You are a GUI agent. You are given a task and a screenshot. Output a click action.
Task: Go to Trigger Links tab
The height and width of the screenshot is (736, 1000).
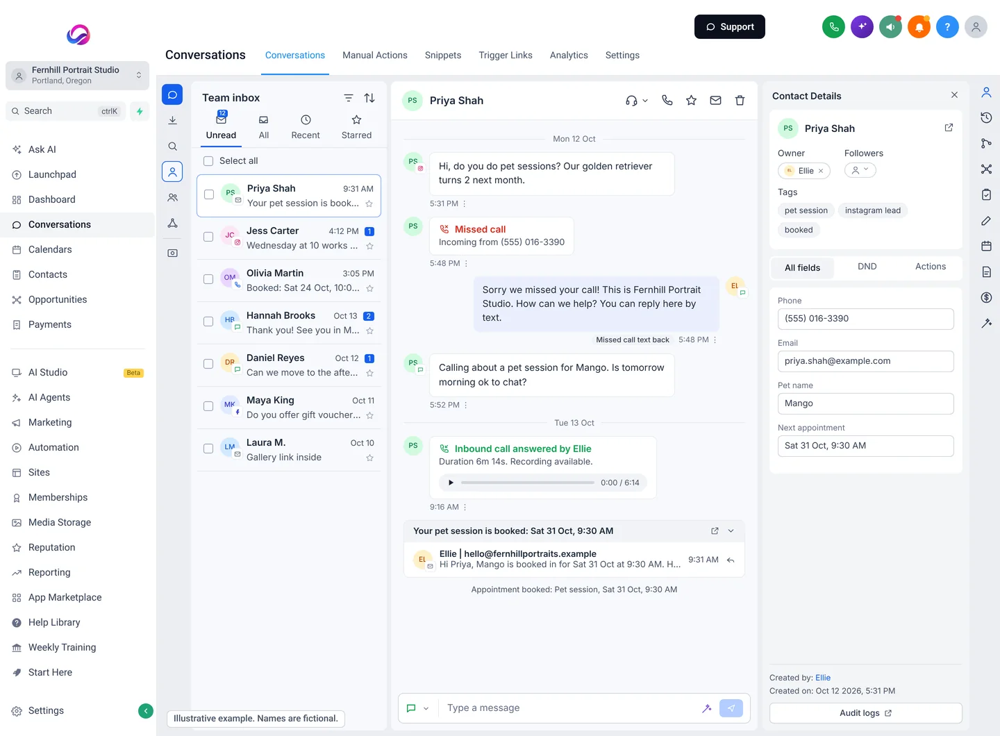(x=506, y=56)
